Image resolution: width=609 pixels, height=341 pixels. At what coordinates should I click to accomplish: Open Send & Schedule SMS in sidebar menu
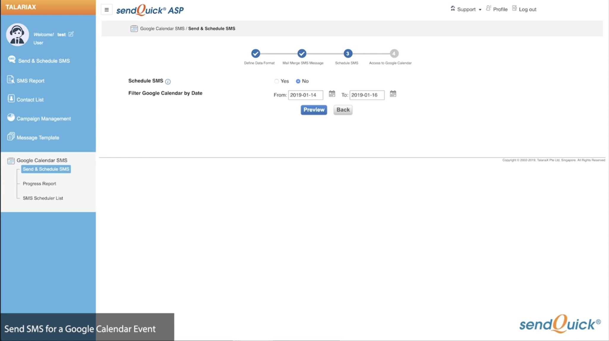click(44, 61)
